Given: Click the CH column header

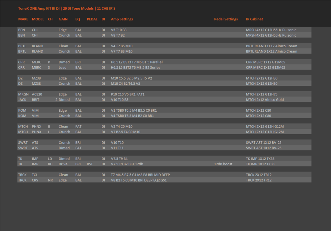Looking at the screenshot, I should click(50, 19).
